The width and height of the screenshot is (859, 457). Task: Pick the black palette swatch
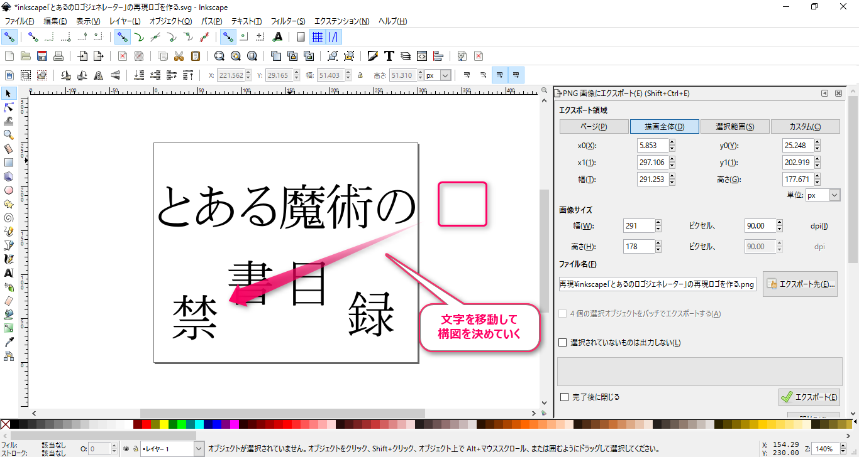[14, 425]
